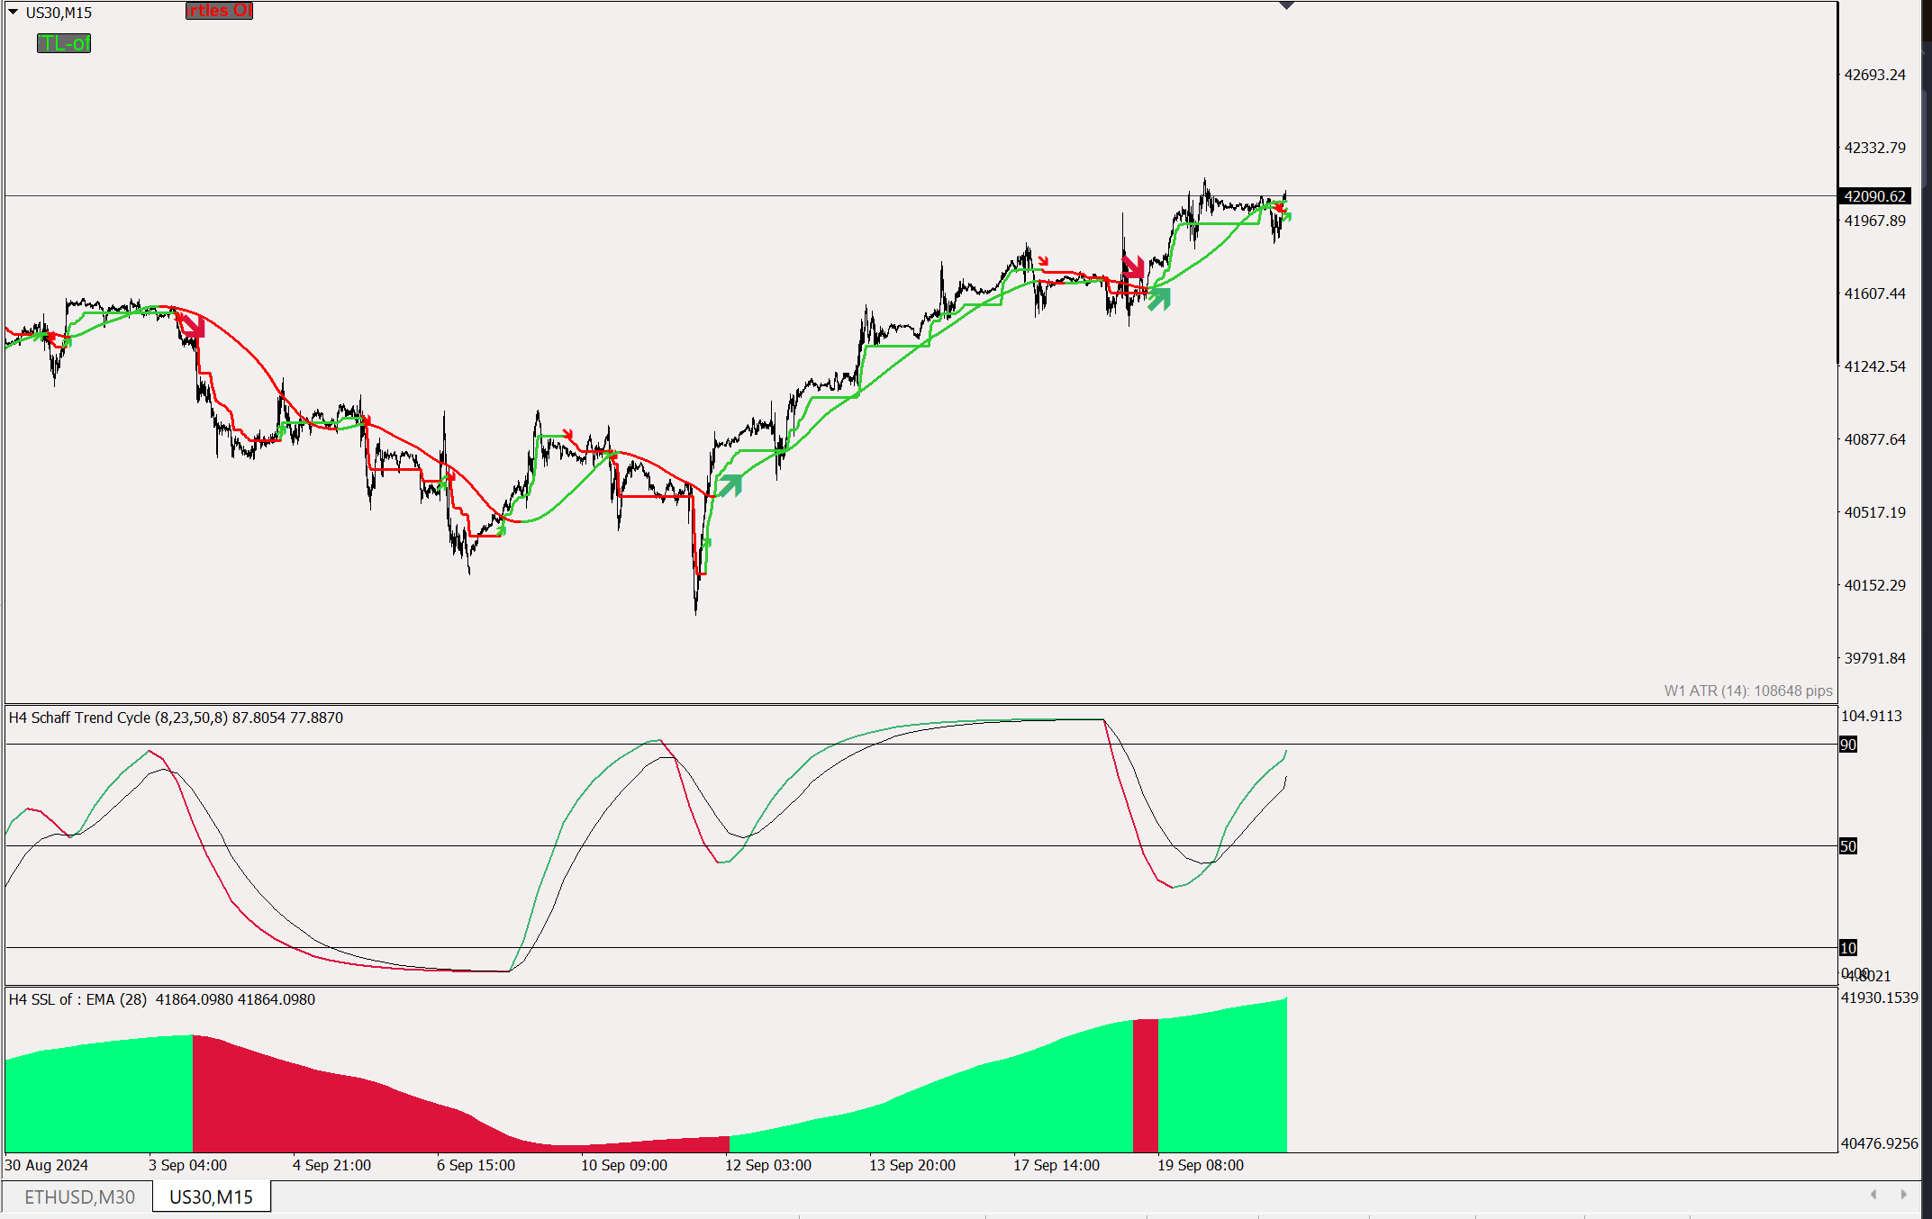Select the US30,M15 chart tab
The height and width of the screenshot is (1219, 1932).
(x=211, y=1196)
